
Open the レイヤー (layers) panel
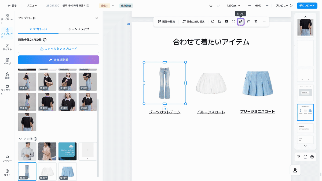pos(7,159)
